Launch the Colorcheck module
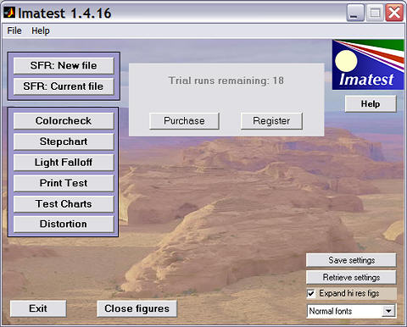 tap(64, 121)
